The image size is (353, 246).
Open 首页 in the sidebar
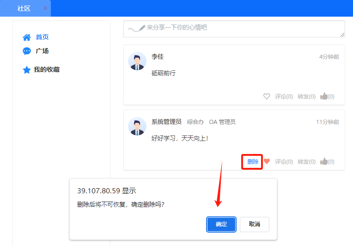tap(42, 37)
